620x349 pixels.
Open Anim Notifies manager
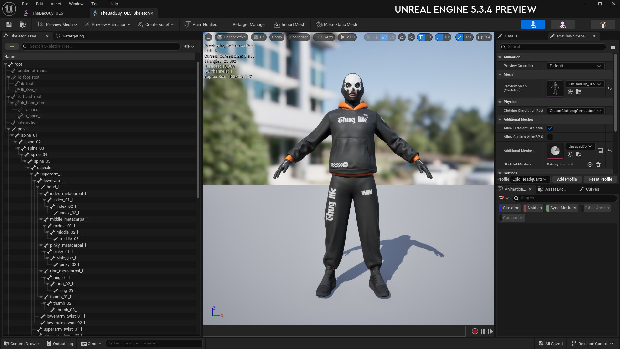coord(201,25)
